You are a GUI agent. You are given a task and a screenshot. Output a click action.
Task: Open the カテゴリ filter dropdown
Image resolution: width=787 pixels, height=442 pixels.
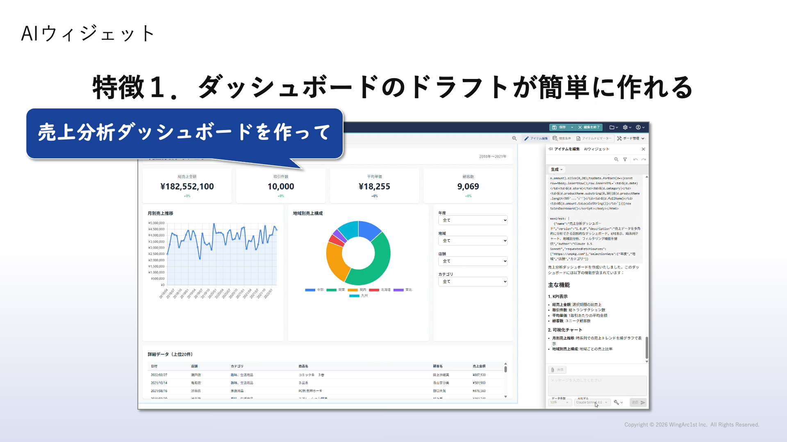(x=473, y=282)
